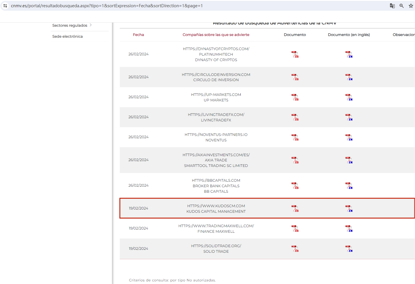The width and height of the screenshot is (415, 284).
Task: Select HTTPS://LIVINGTRADEFX.COM/ text
Action: pyautogui.click(x=216, y=115)
